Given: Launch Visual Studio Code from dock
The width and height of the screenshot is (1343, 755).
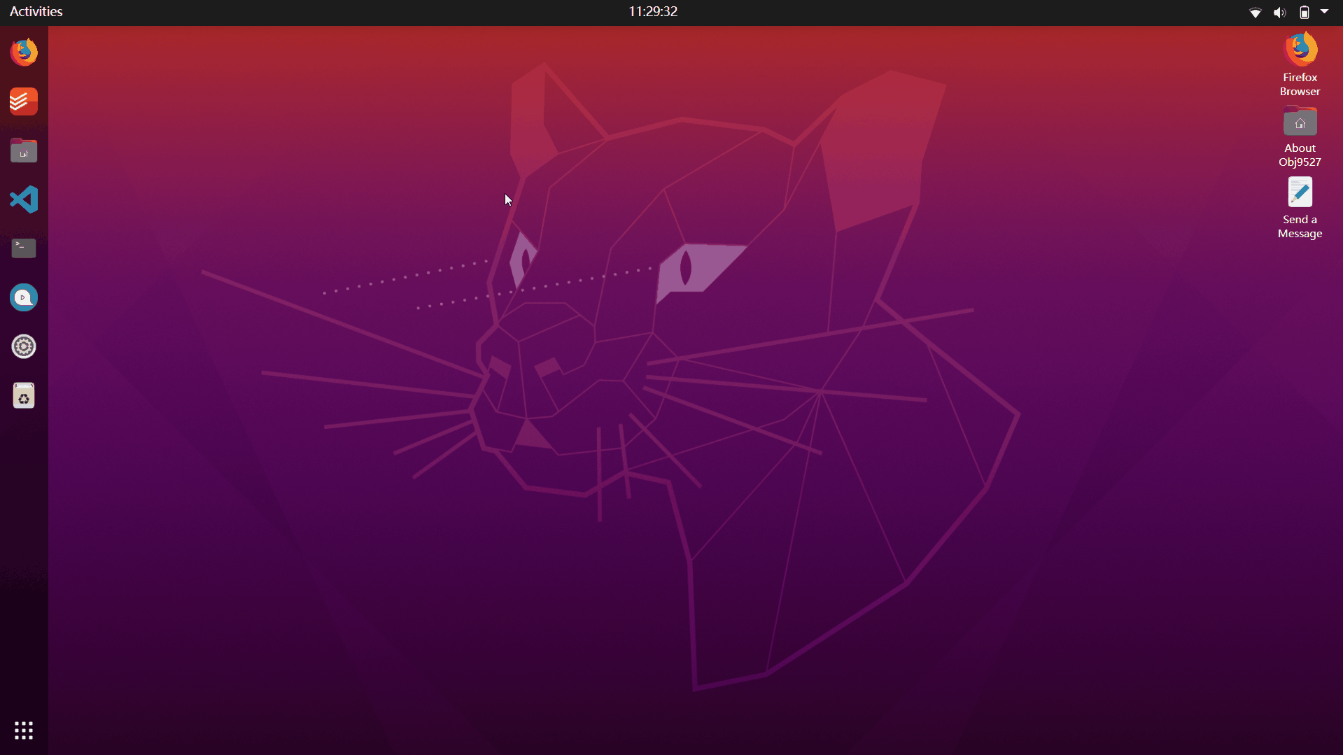Looking at the screenshot, I should (24, 199).
